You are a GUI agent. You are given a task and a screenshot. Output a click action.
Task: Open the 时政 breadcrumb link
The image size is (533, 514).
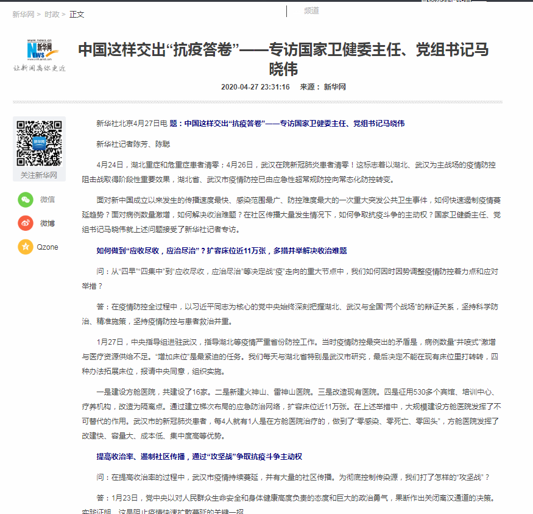[52, 14]
